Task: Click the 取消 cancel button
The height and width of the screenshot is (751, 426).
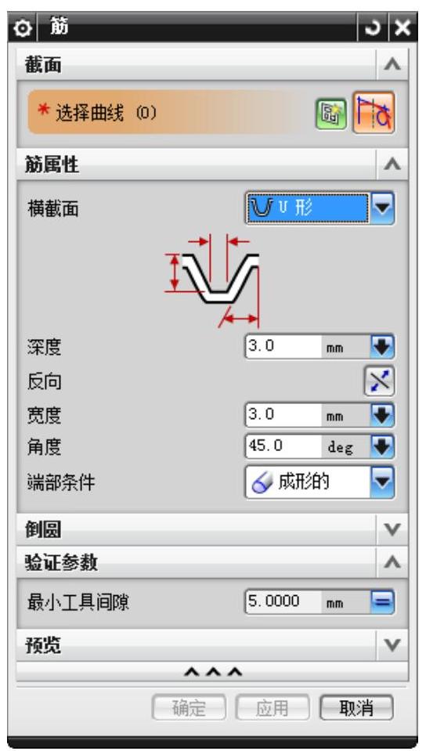Action: pyautogui.click(x=356, y=708)
